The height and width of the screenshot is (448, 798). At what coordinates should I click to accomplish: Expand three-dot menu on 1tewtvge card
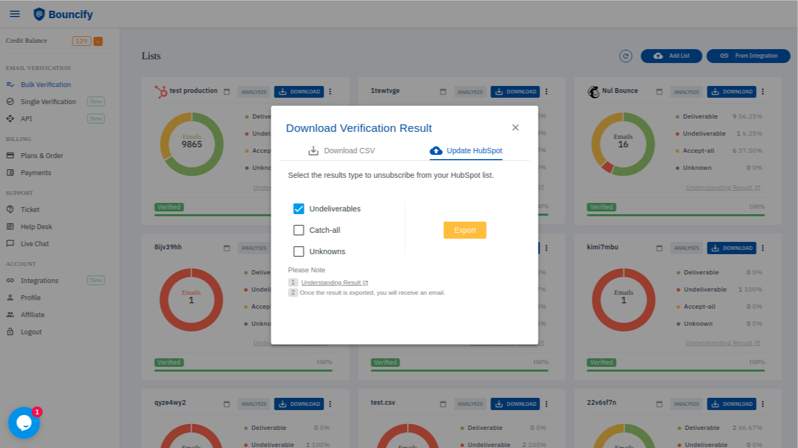coord(546,92)
